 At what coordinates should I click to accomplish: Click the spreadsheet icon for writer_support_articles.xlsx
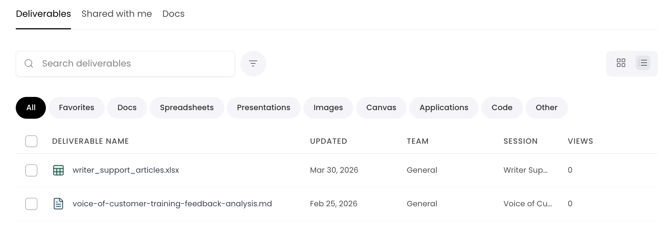58,170
